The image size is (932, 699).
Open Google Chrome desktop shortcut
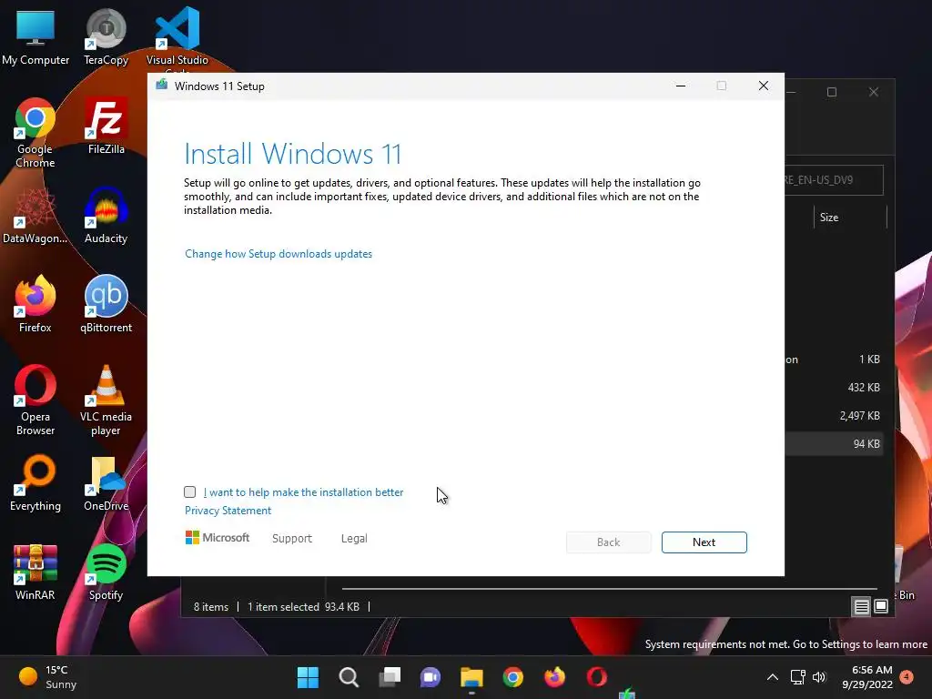point(35,133)
